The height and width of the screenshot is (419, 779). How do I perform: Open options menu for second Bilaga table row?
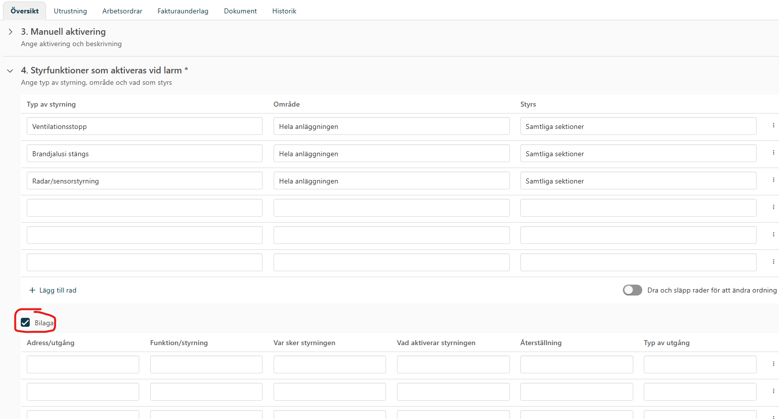point(773,391)
